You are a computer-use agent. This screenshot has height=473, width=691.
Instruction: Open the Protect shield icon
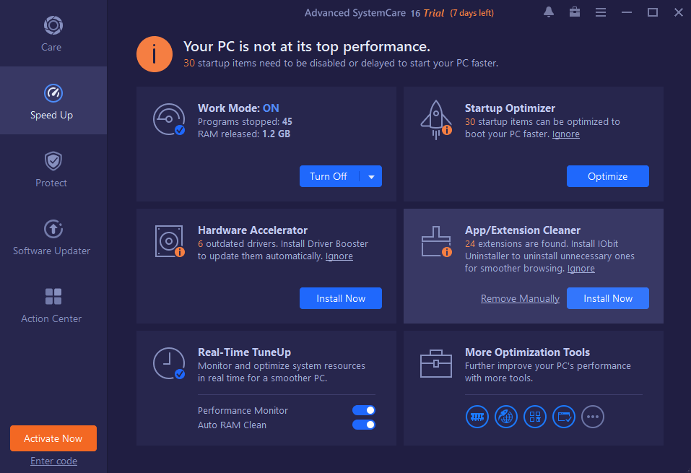point(53,161)
